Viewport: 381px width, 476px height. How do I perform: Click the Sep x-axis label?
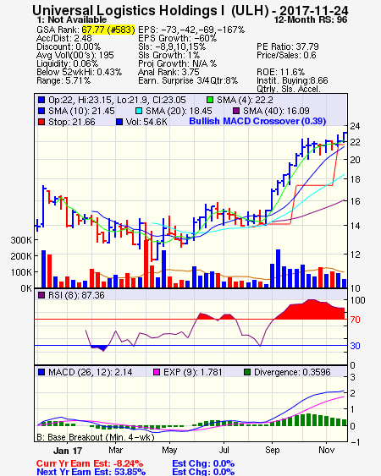(272, 450)
